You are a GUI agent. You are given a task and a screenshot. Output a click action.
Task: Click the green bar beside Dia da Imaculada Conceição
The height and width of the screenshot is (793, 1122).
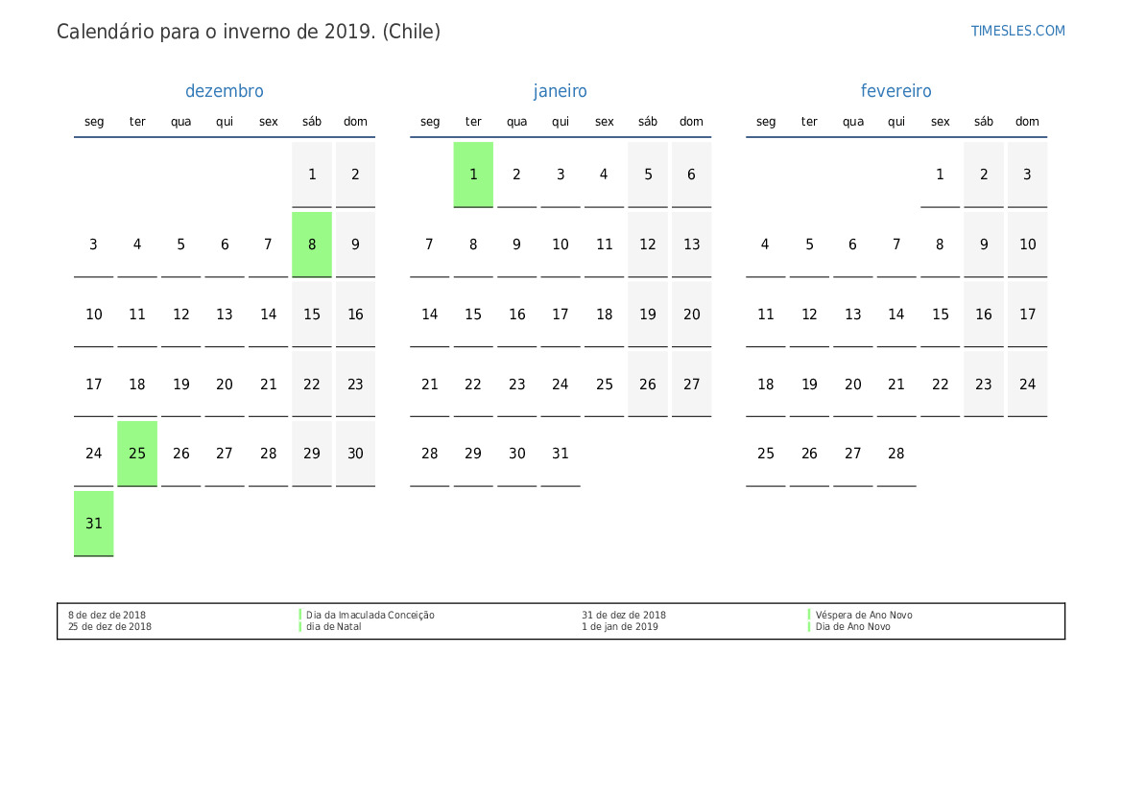[300, 615]
